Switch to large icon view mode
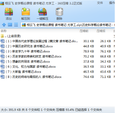 [x=10, y=25]
